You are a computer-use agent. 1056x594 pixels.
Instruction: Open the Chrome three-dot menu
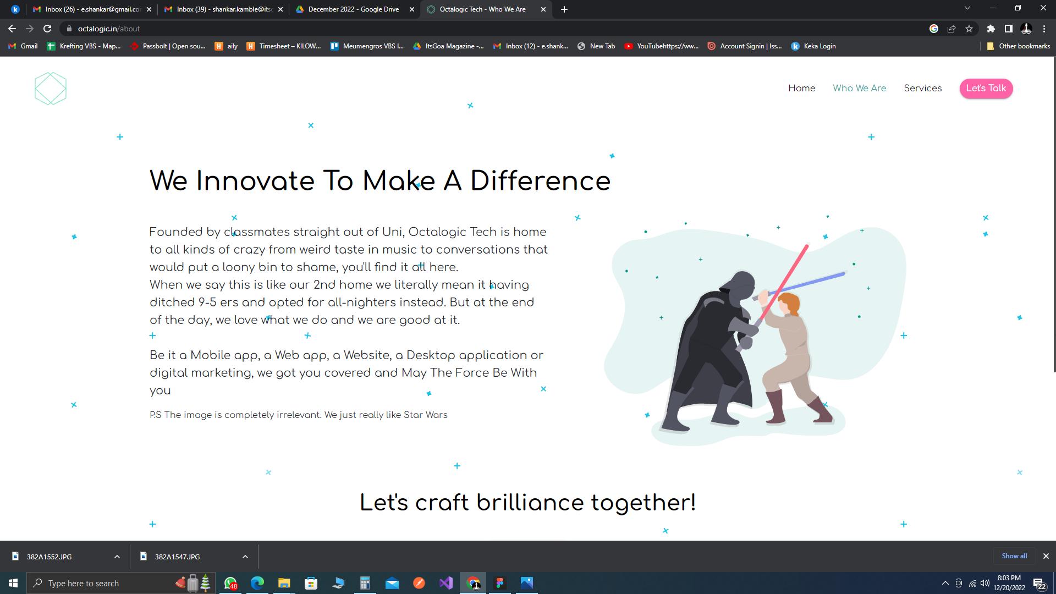click(x=1044, y=29)
